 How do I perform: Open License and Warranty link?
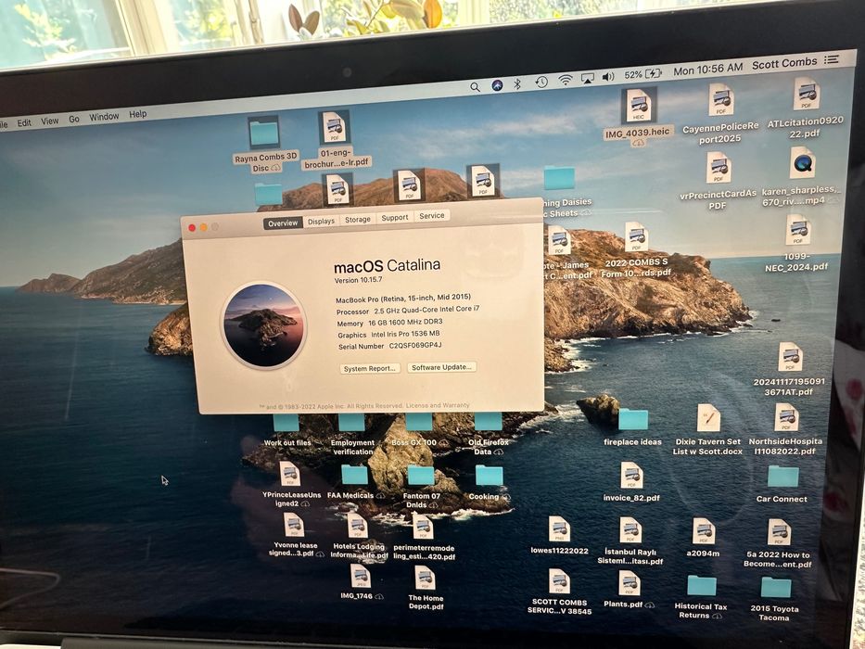438,406
